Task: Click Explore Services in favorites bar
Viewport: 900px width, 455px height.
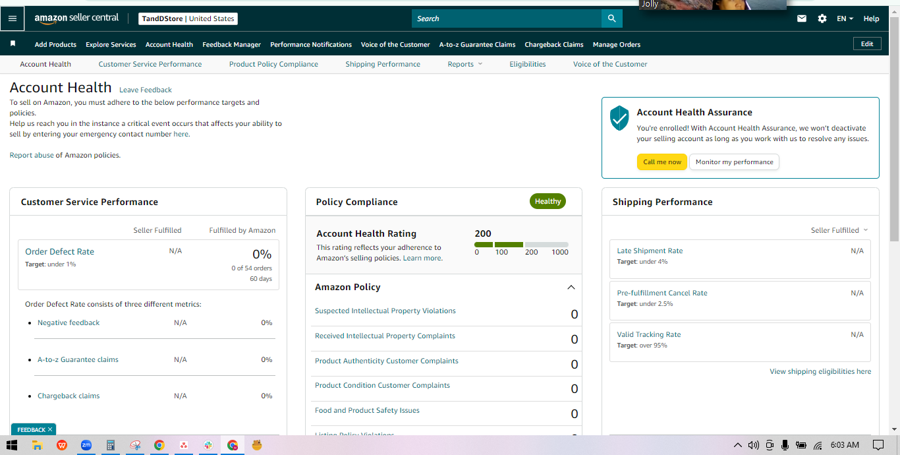Action: point(111,44)
